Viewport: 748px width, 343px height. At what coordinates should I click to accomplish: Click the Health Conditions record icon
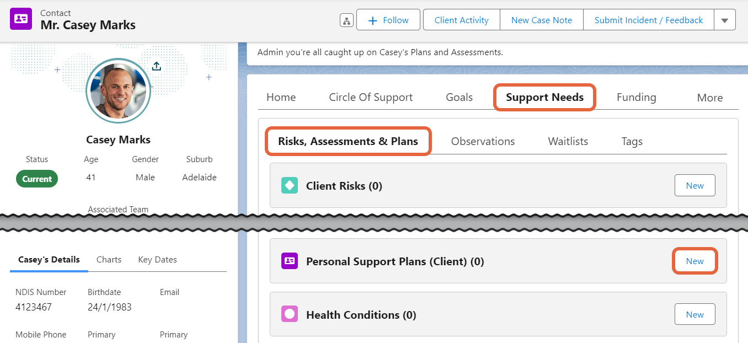289,314
